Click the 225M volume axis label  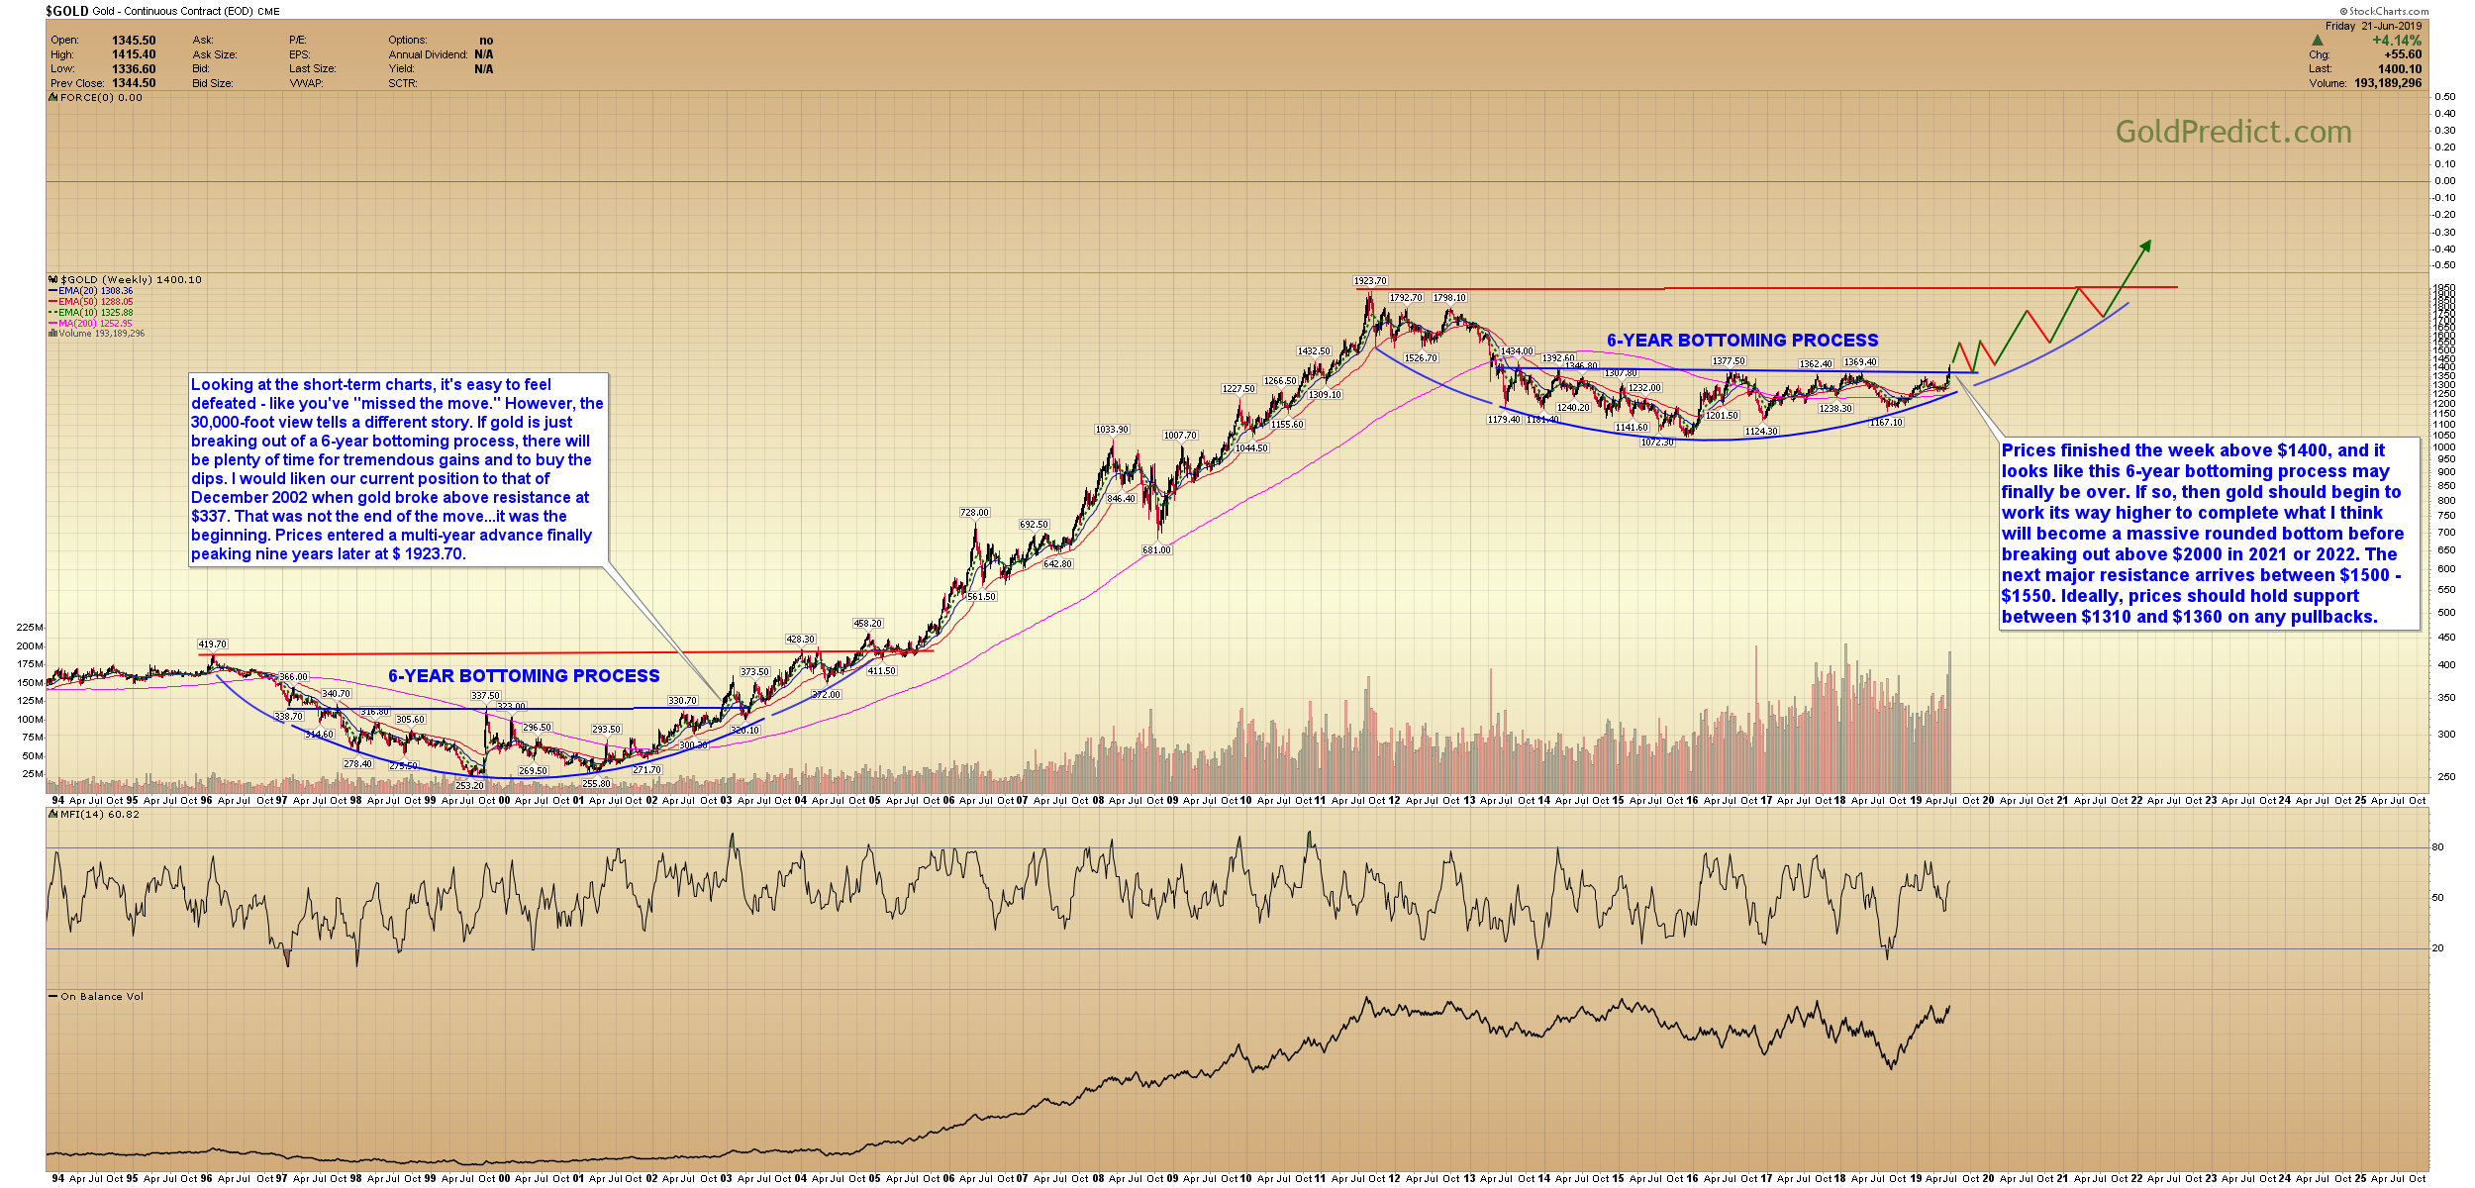[x=30, y=628]
